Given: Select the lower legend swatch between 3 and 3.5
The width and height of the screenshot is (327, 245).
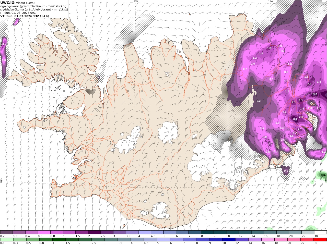Looking at the screenshot, I should tap(111, 239).
